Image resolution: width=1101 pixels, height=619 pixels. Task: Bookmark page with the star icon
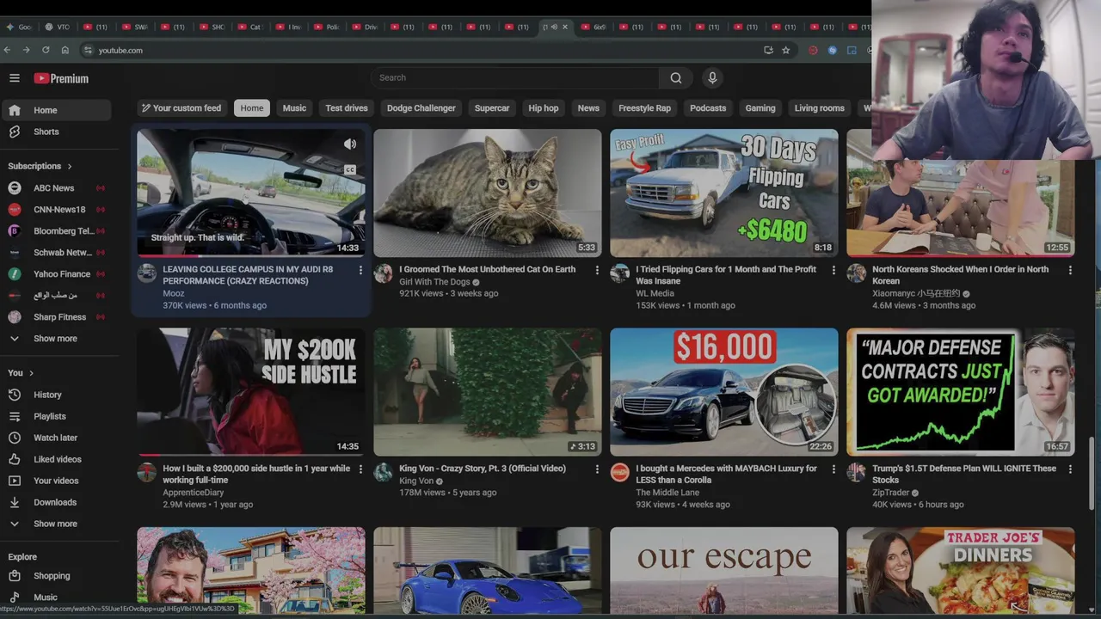(x=785, y=50)
